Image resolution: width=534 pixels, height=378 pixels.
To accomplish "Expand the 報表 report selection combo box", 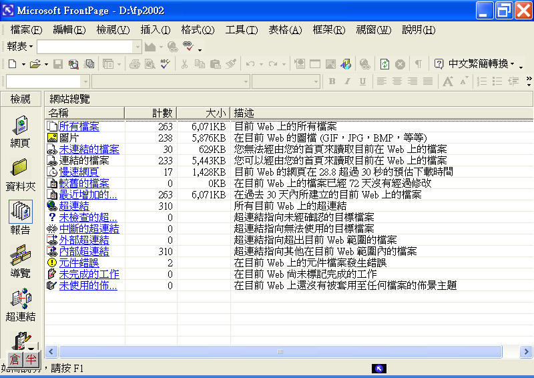I will coord(138,47).
